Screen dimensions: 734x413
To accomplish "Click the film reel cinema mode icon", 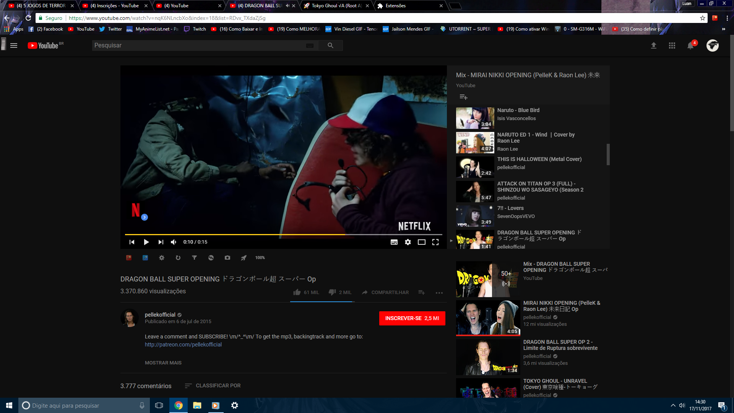I will click(x=211, y=258).
